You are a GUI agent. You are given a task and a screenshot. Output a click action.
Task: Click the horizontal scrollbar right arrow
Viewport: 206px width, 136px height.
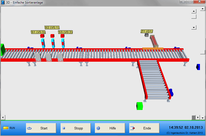[198, 117]
